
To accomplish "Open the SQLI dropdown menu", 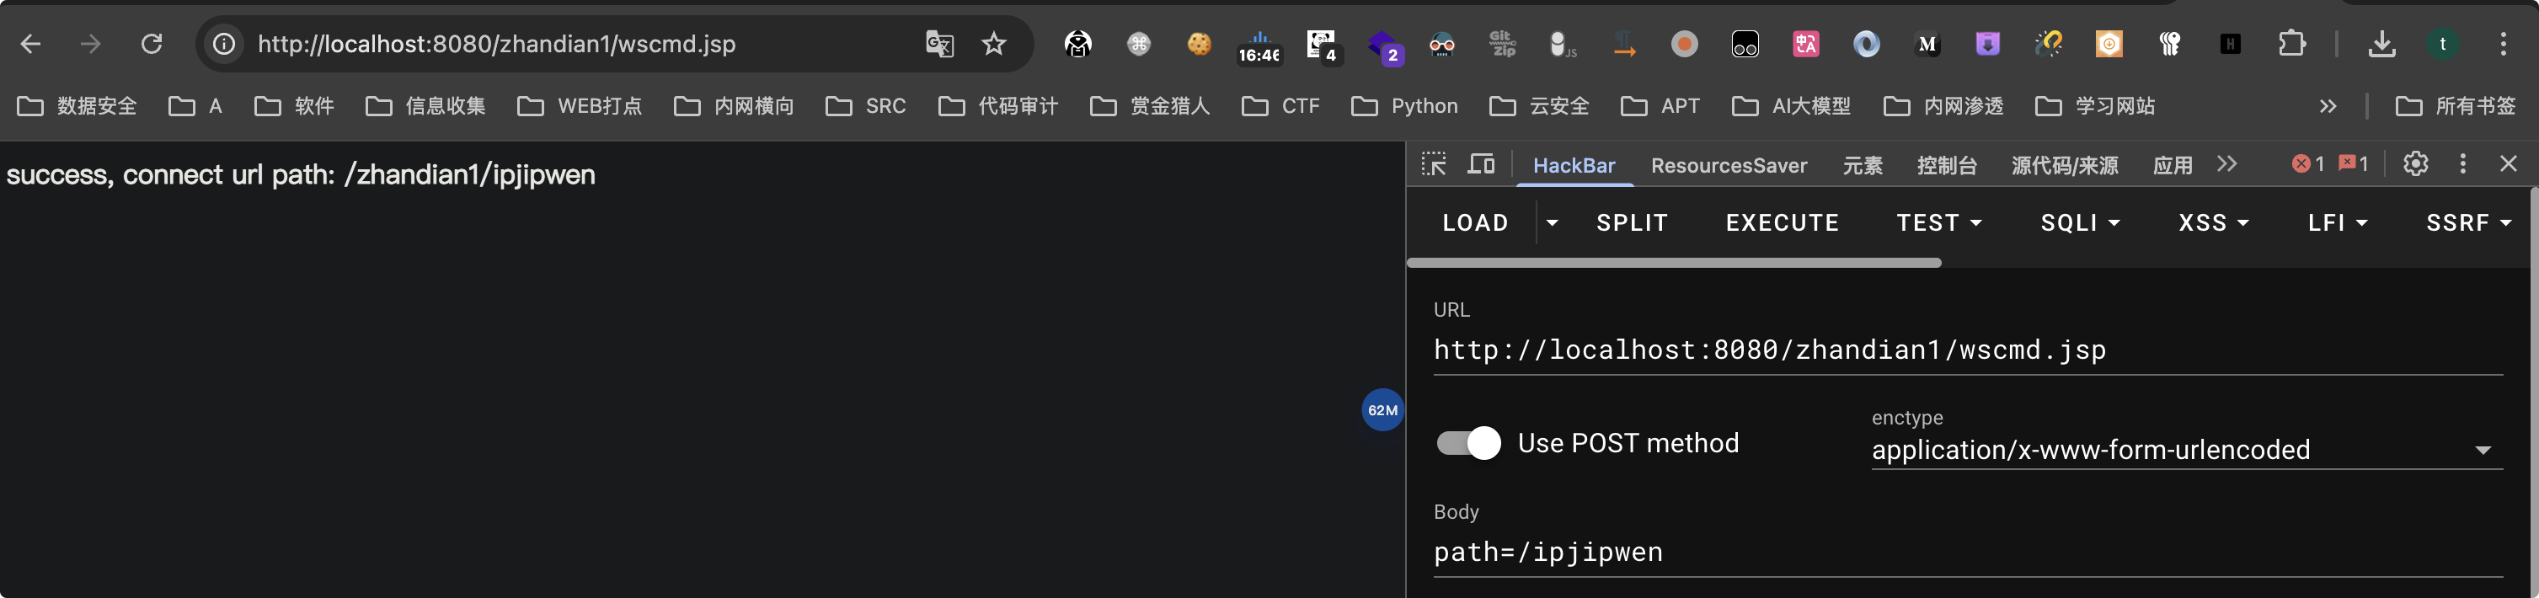I will pos(2080,222).
